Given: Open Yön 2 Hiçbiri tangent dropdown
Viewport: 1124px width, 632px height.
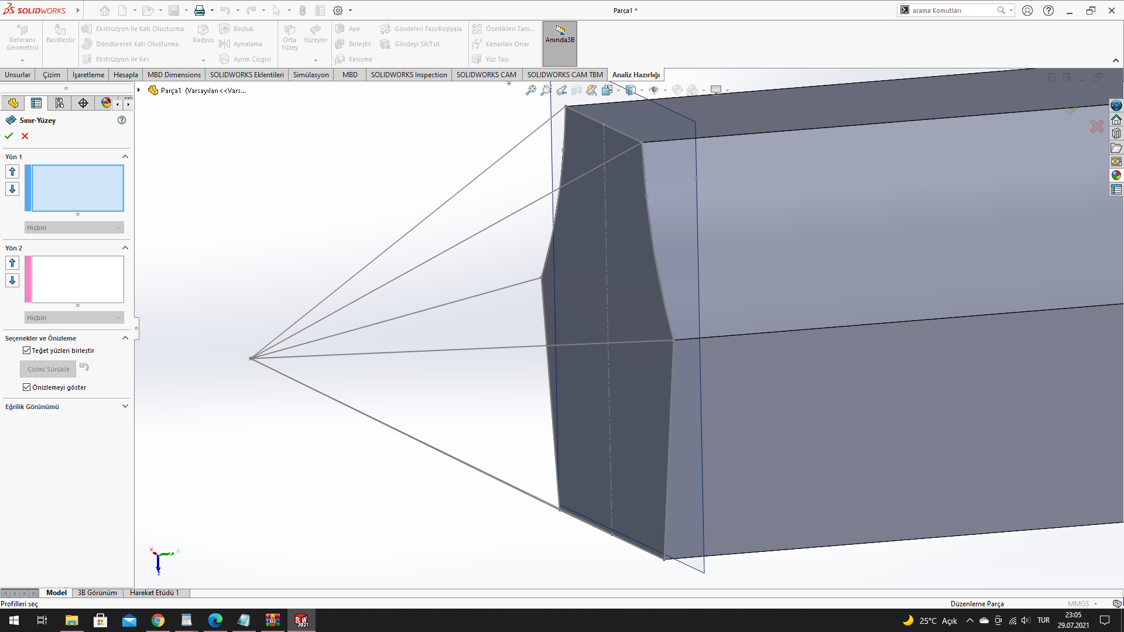Looking at the screenshot, I should pyautogui.click(x=74, y=318).
